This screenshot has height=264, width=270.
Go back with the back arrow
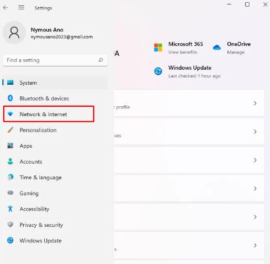click(x=6, y=8)
